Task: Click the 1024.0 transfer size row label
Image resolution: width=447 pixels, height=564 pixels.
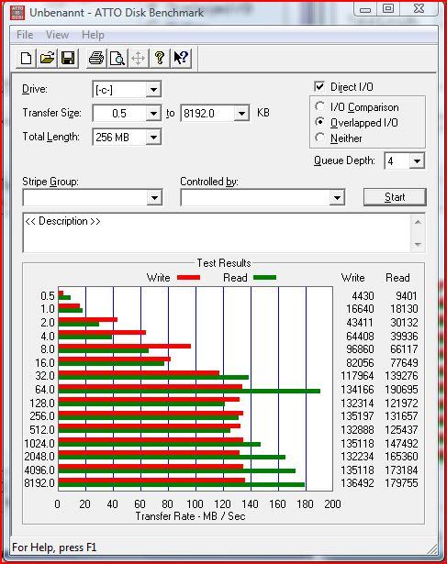Action: pos(39,444)
